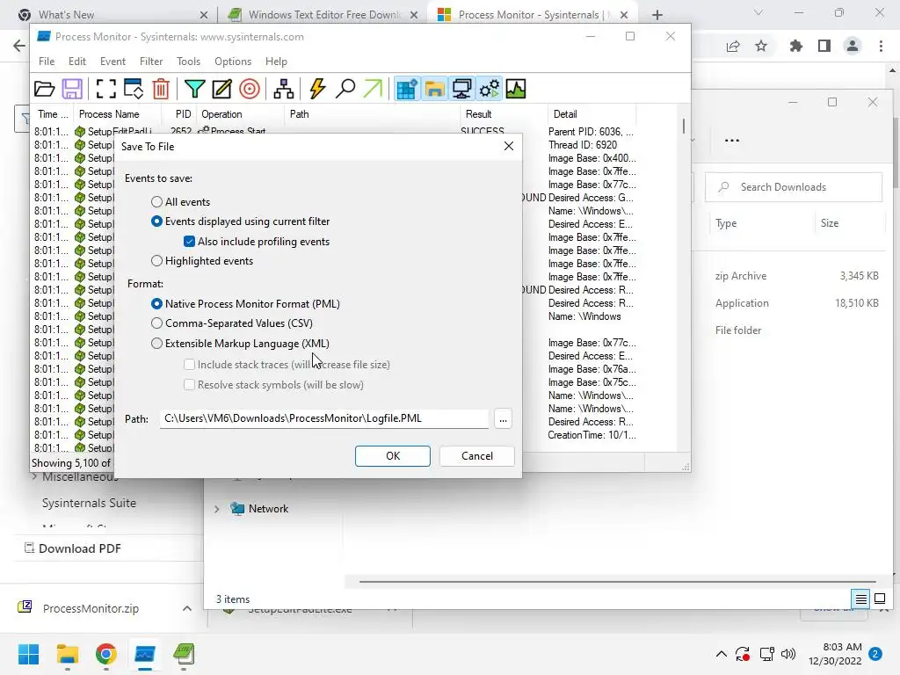Click the EditPad Lite taskbar icon
The image size is (900, 675).
184,654
